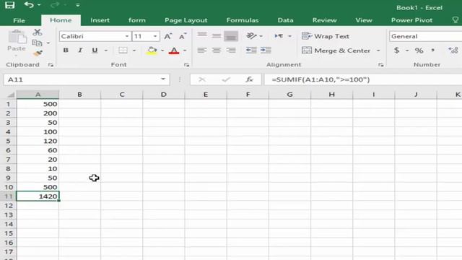Increase decimal places
This screenshot has height=260, width=462.
tap(453, 51)
